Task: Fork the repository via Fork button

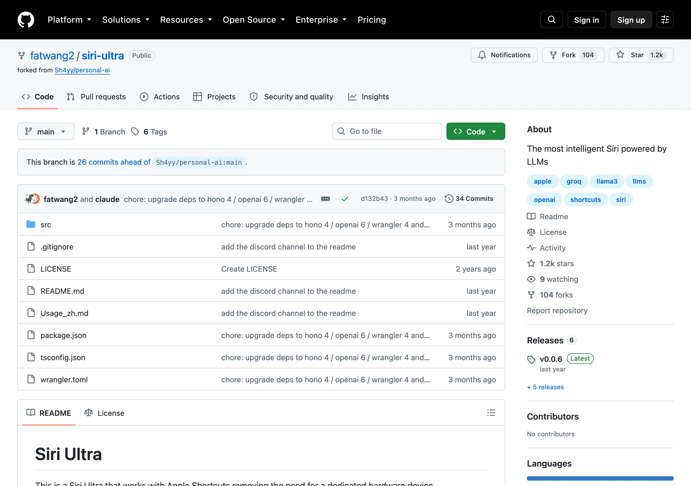Action: [573, 55]
